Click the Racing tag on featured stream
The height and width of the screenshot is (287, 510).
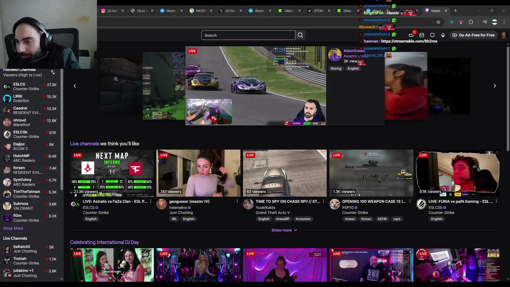pos(336,69)
